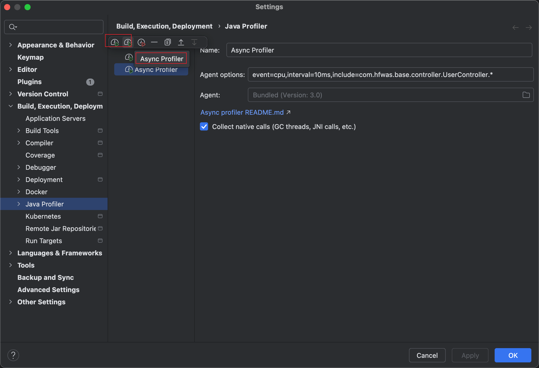Collapse Build, Execution, Deployment section
539x368 pixels.
10,106
